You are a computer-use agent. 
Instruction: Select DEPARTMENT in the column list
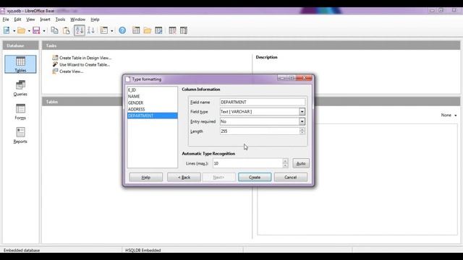click(x=153, y=116)
